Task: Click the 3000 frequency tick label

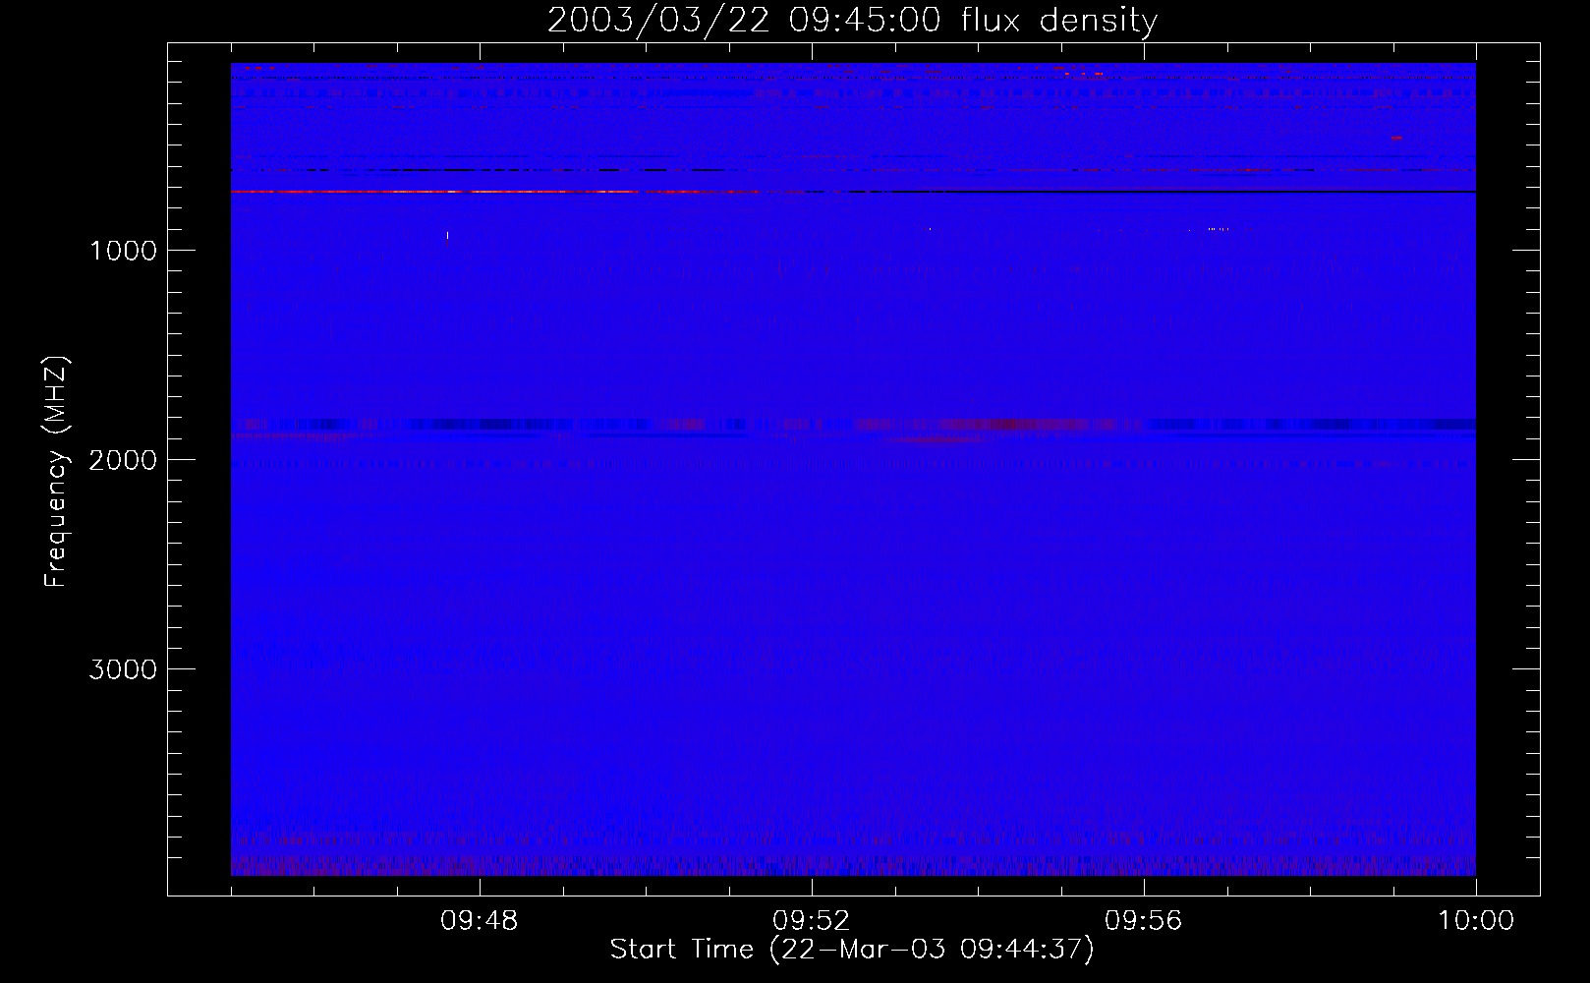Action: click(x=123, y=669)
